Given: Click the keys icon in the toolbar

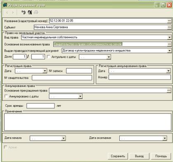Looking at the screenshot, I should [x=24, y=12].
